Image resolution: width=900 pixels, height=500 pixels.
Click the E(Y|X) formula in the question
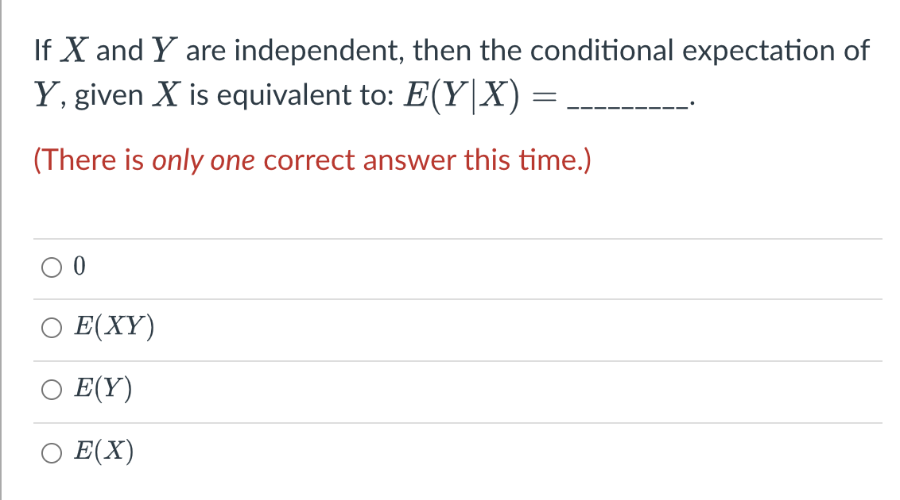coord(462,96)
